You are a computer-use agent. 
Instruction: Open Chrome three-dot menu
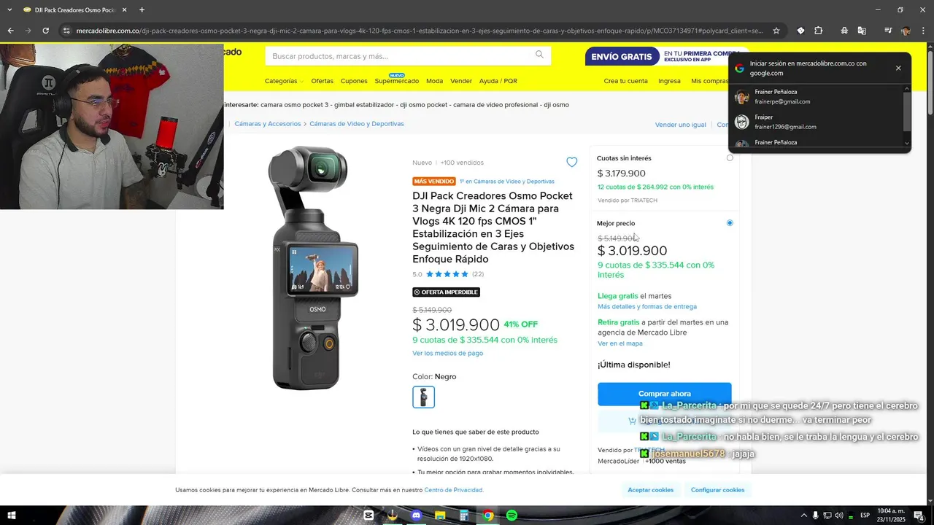(923, 31)
